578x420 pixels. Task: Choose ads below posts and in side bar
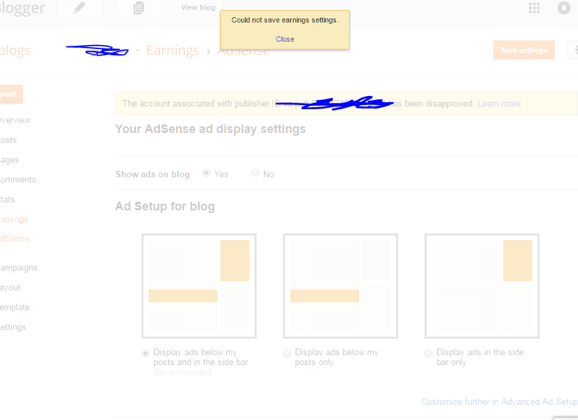pyautogui.click(x=145, y=353)
